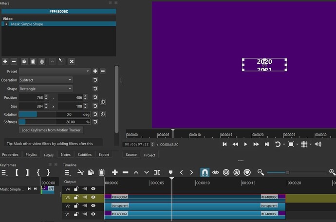Switch to the Project tab

(x=149, y=155)
